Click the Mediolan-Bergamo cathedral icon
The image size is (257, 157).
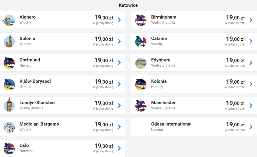(x=9, y=127)
